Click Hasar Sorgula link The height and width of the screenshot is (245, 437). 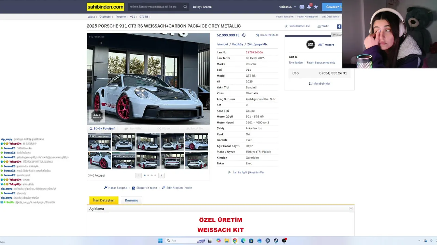pyautogui.click(x=115, y=188)
